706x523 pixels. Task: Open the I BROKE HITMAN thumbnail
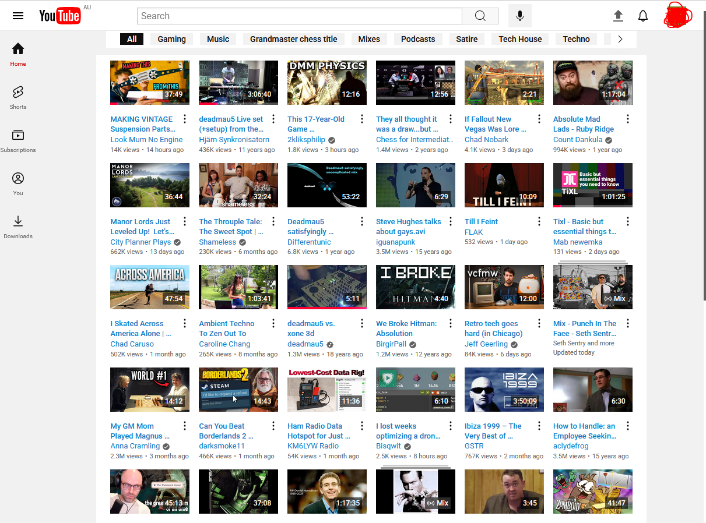[416, 287]
